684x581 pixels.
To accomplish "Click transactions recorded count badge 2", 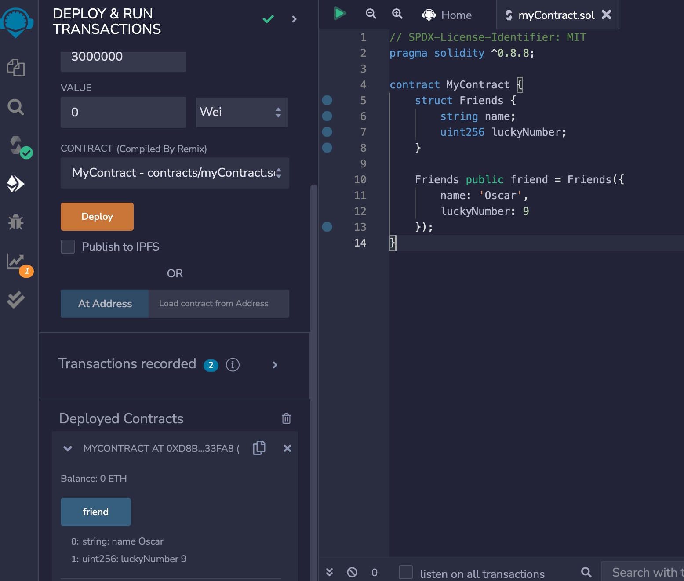I will [x=211, y=365].
